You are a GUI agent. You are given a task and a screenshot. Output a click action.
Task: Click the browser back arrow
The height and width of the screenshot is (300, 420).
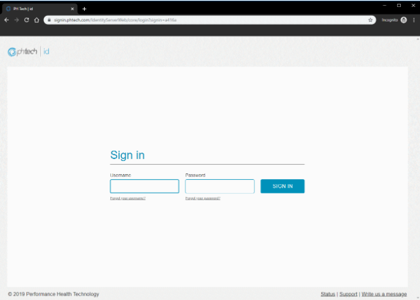7,20
